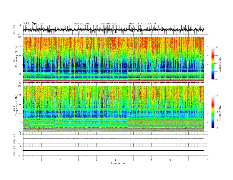Click the time axis tick label '10'
Image resolution: width=233 pixels, height=180 pixels.
(207, 160)
